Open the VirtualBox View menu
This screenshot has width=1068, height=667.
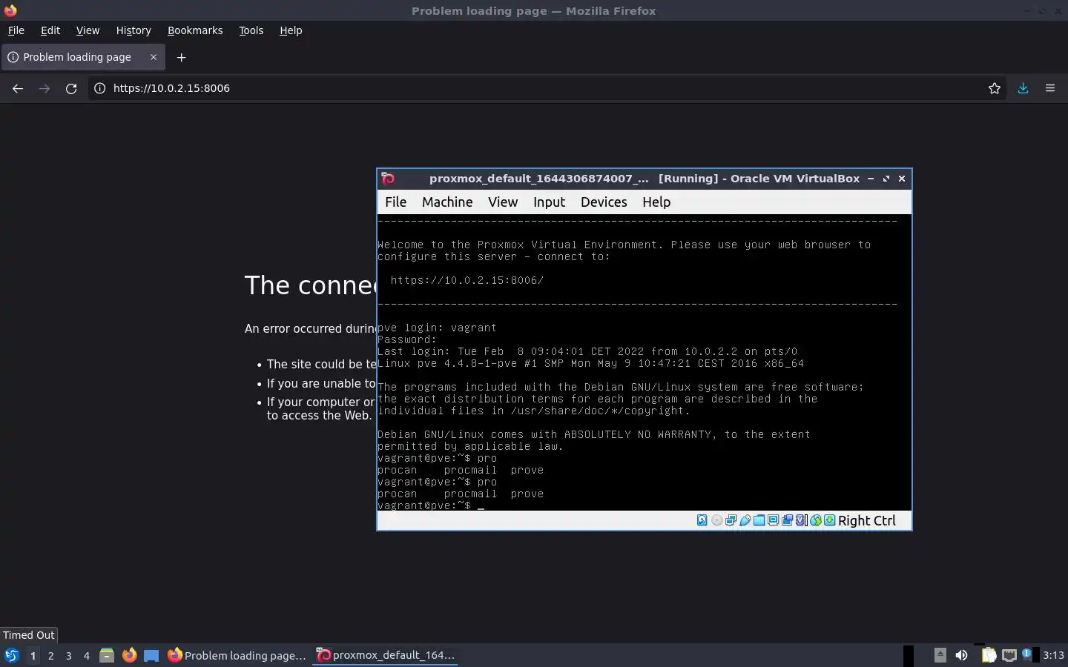click(503, 202)
